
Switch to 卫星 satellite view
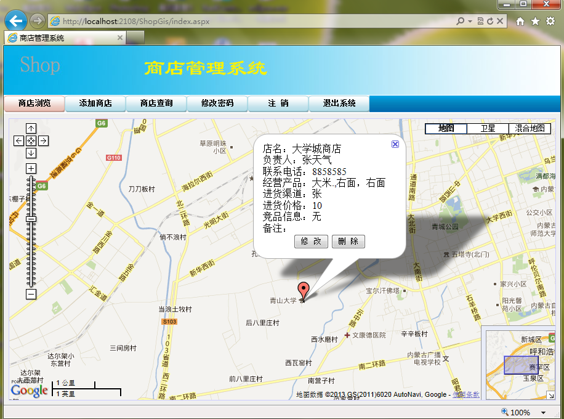point(488,129)
